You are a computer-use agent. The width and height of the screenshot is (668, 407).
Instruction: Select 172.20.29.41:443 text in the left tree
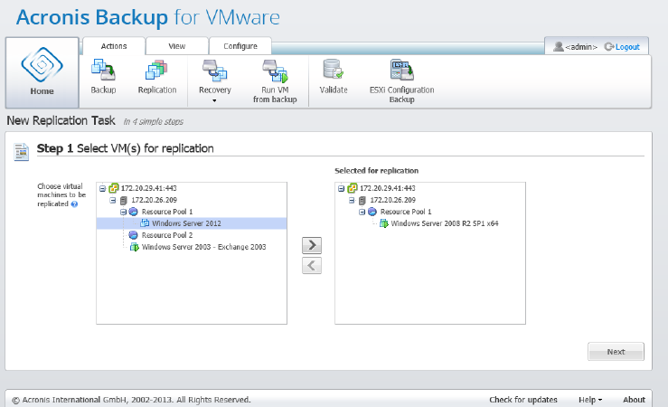[148, 188]
